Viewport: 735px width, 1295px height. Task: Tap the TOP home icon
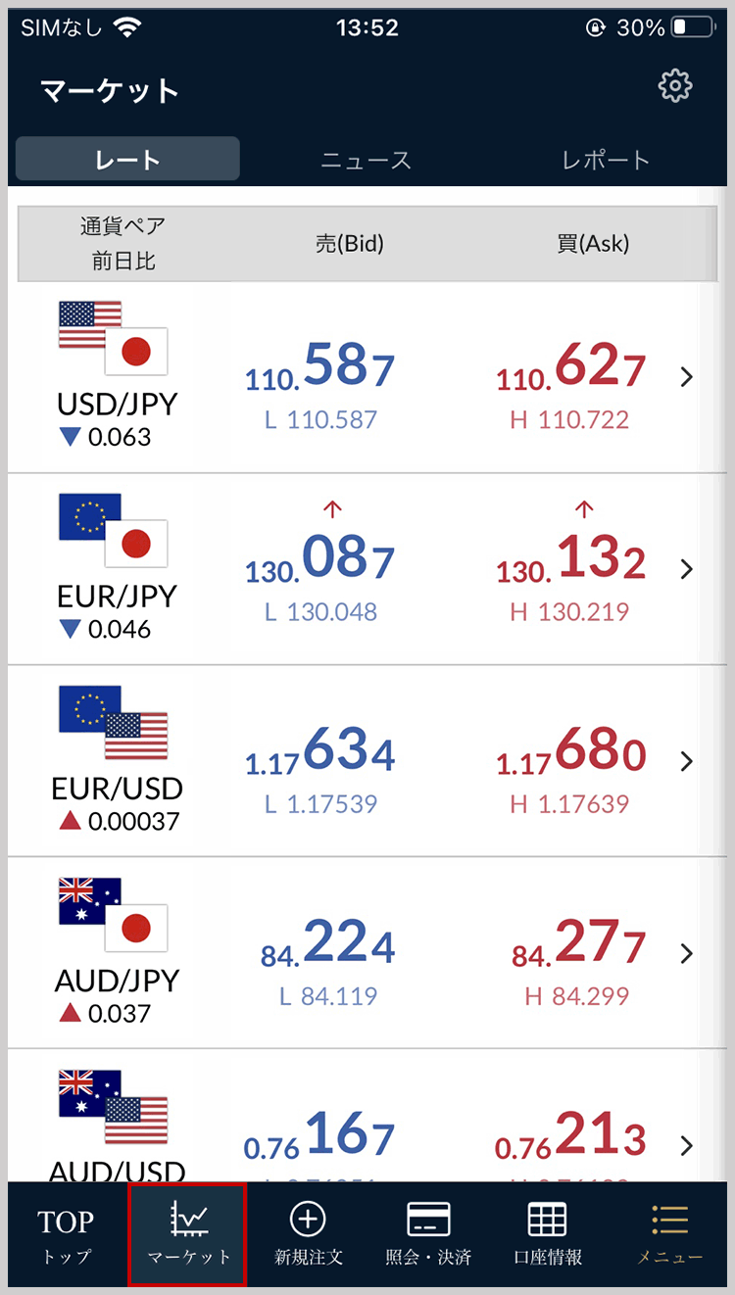pyautogui.click(x=67, y=1222)
